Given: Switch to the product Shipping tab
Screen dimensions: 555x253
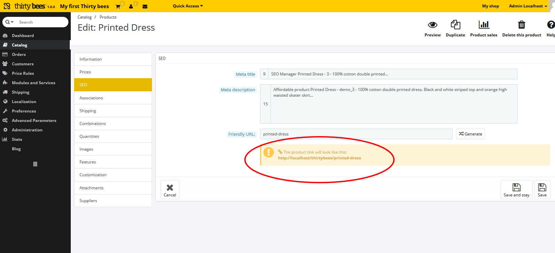Looking at the screenshot, I should pos(113,111).
